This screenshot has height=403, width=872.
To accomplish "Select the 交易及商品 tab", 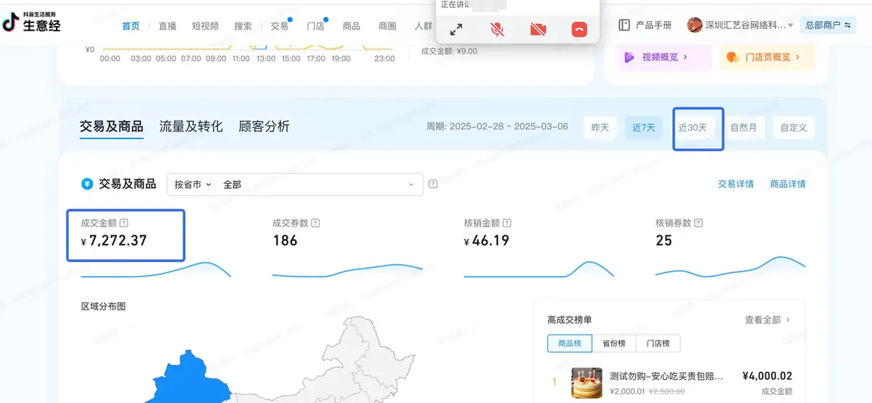I will point(111,126).
